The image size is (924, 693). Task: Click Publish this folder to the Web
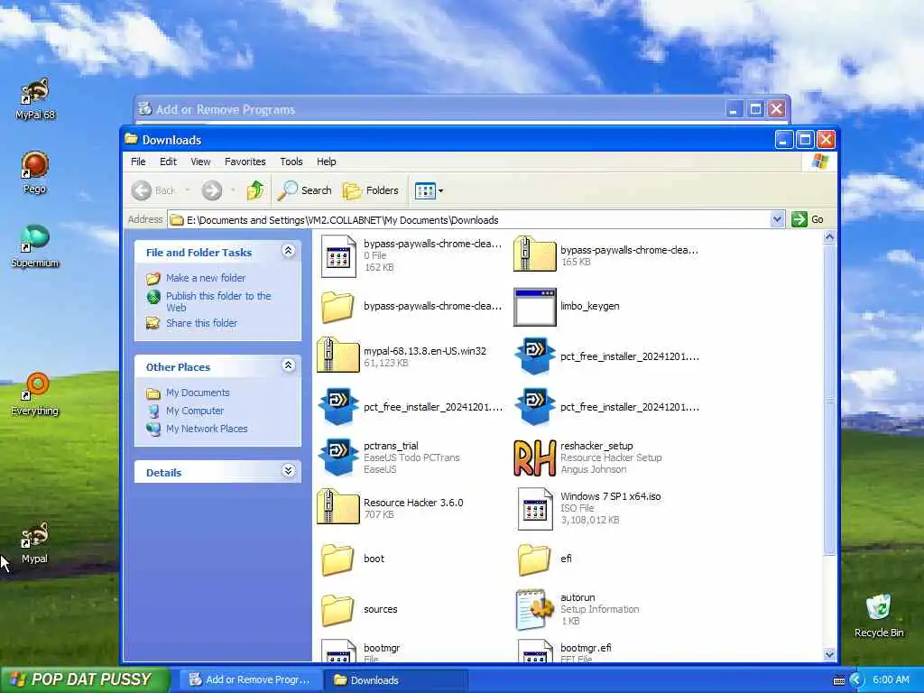point(218,301)
